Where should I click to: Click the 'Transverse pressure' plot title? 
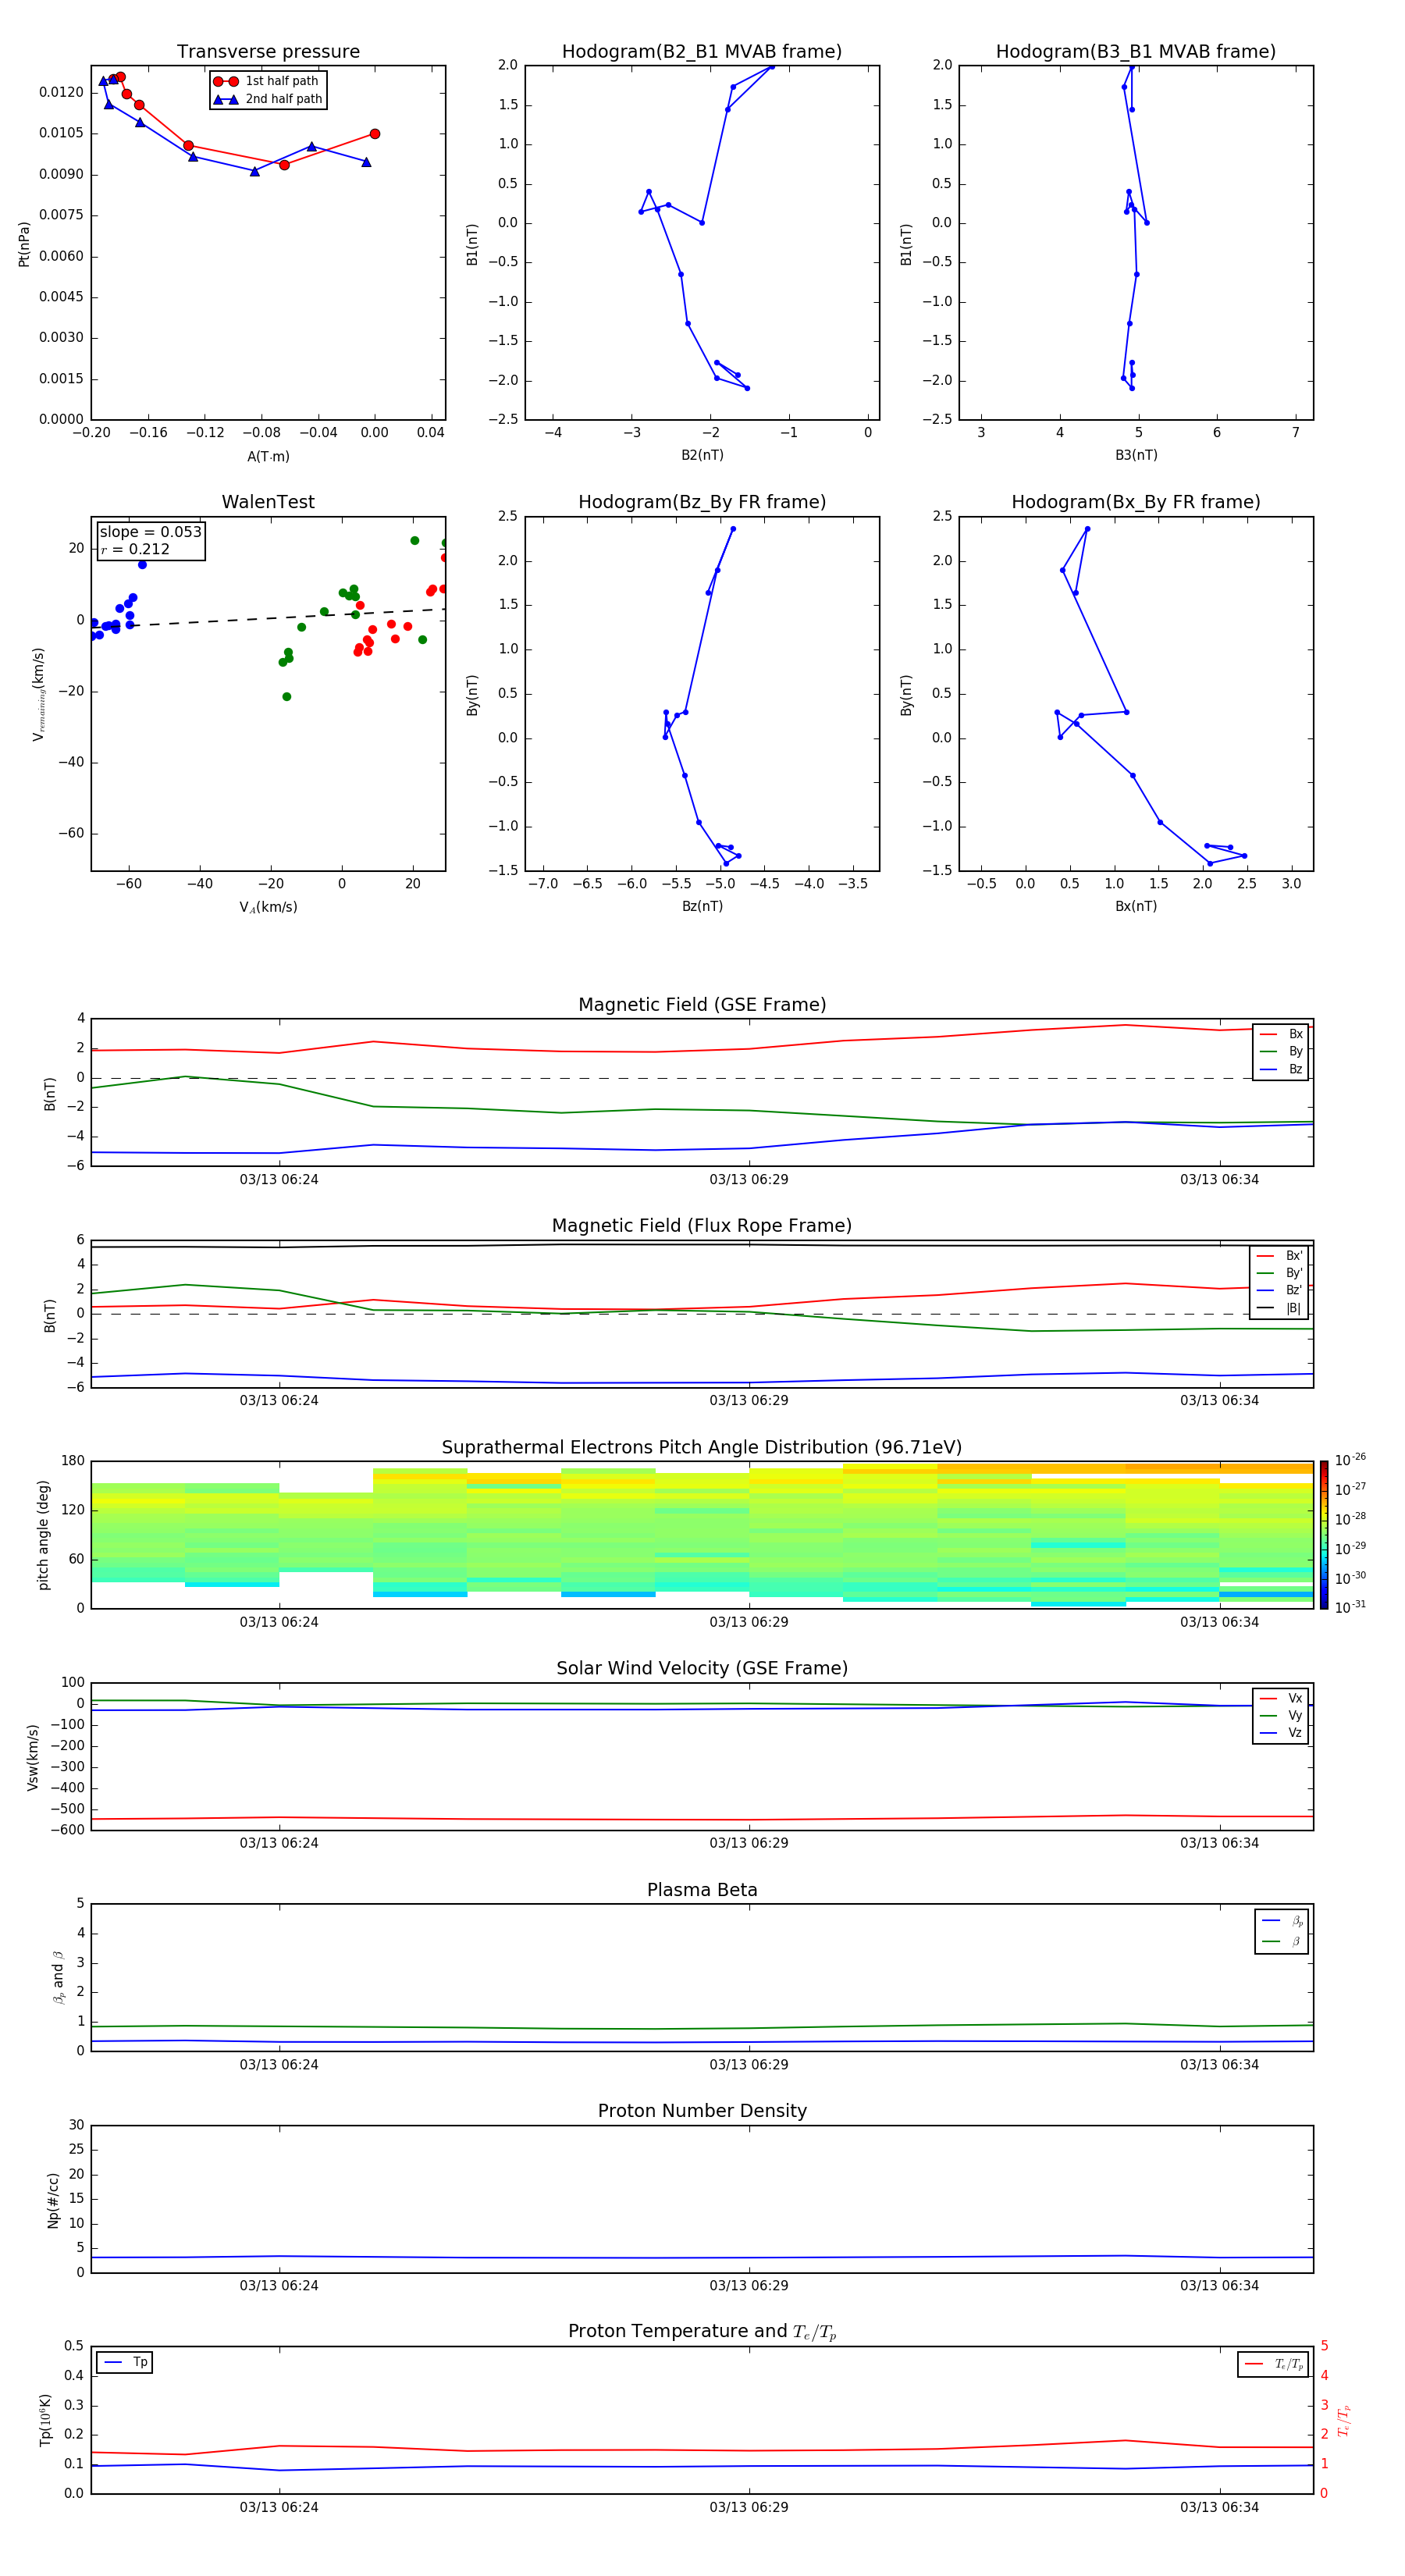268,52
